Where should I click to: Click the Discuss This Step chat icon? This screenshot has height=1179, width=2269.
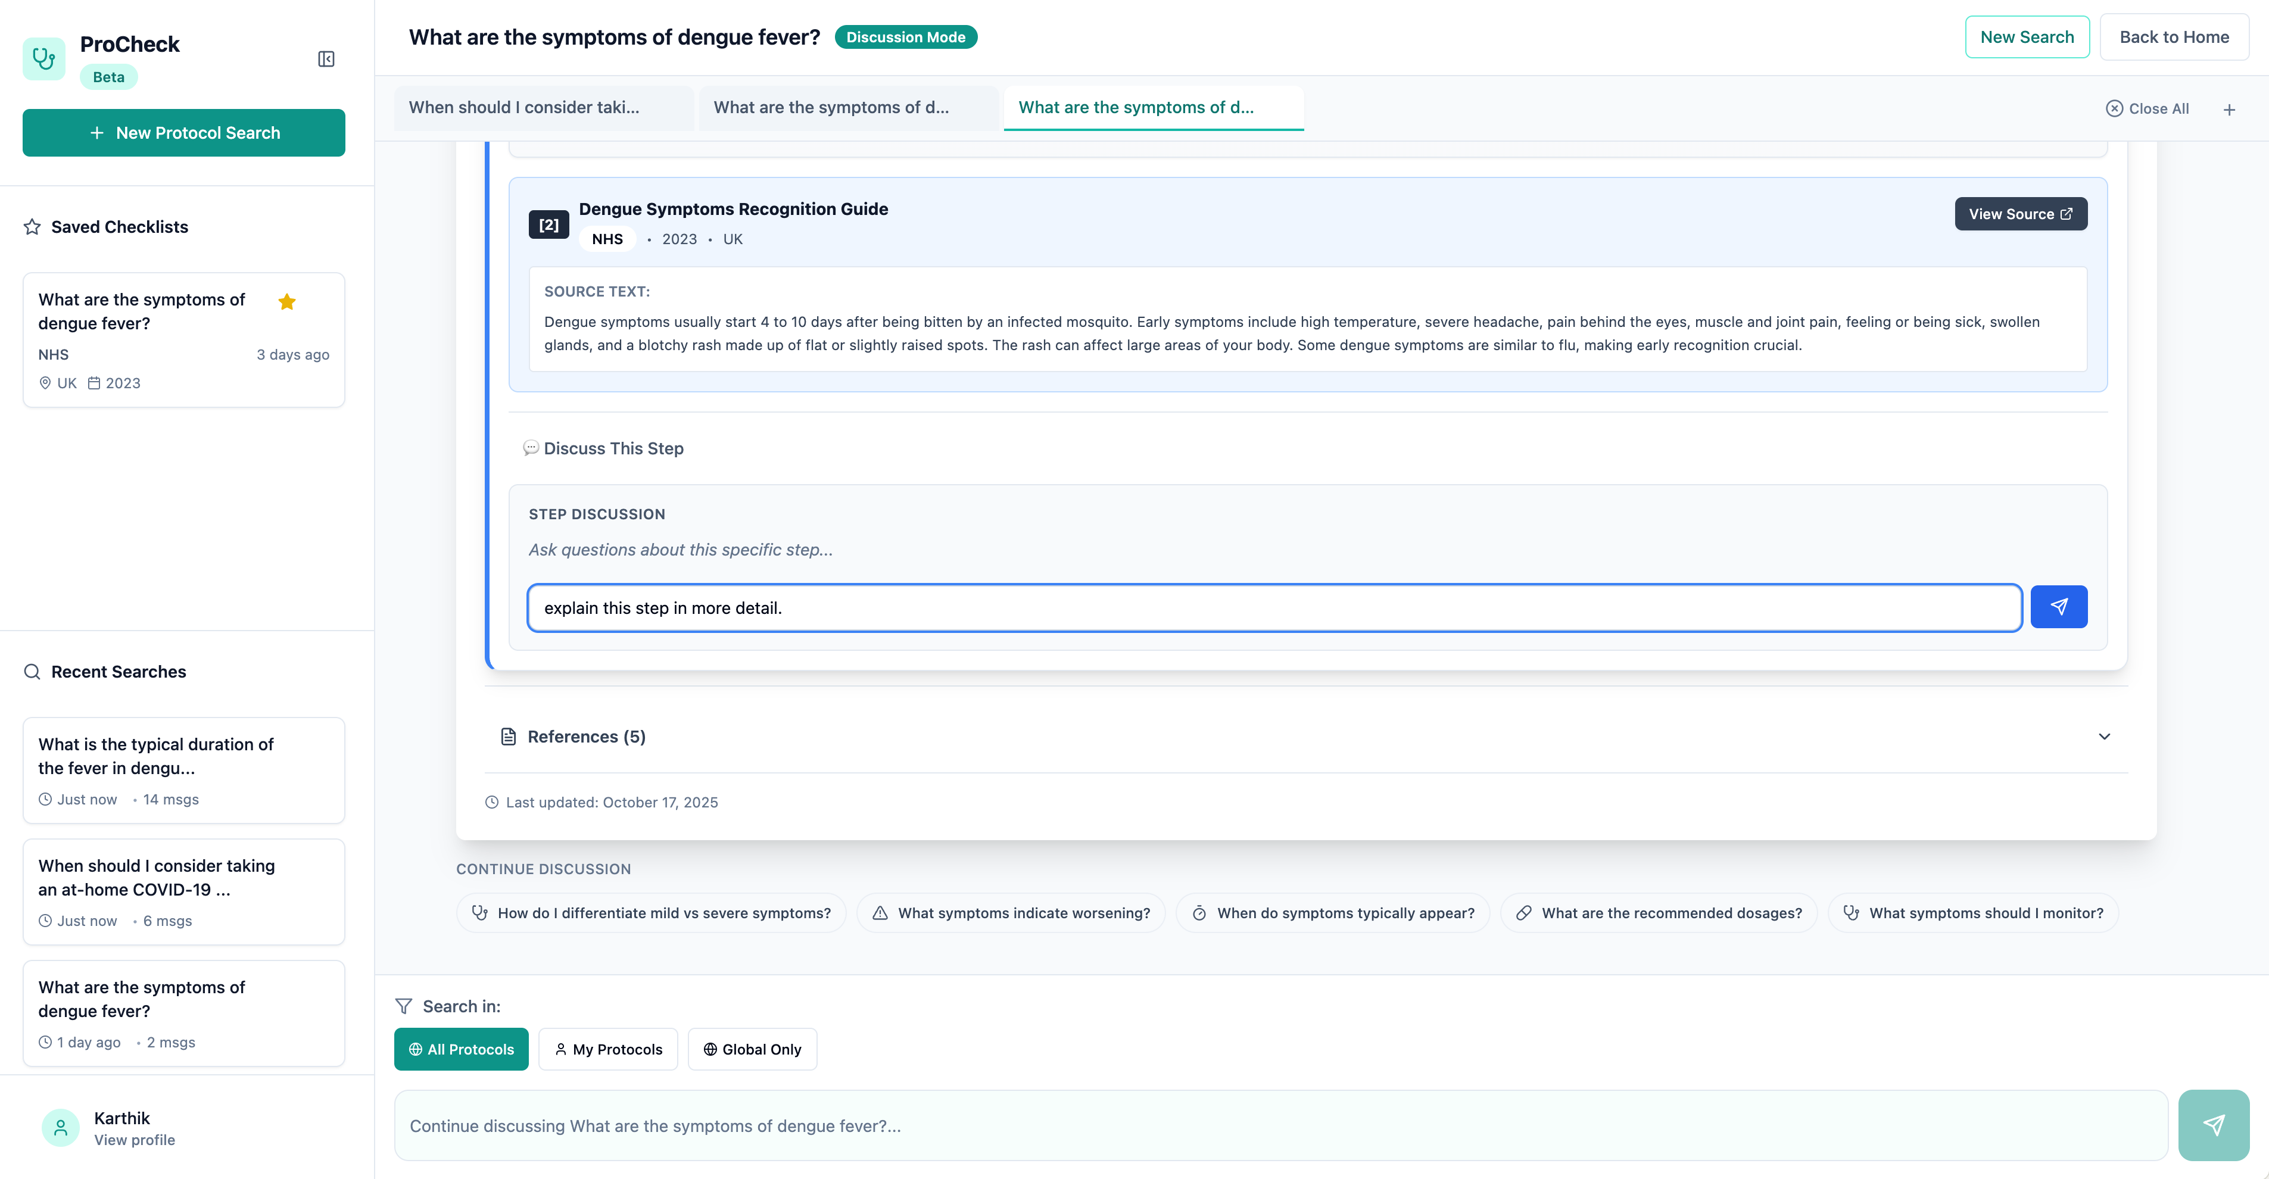coord(530,448)
